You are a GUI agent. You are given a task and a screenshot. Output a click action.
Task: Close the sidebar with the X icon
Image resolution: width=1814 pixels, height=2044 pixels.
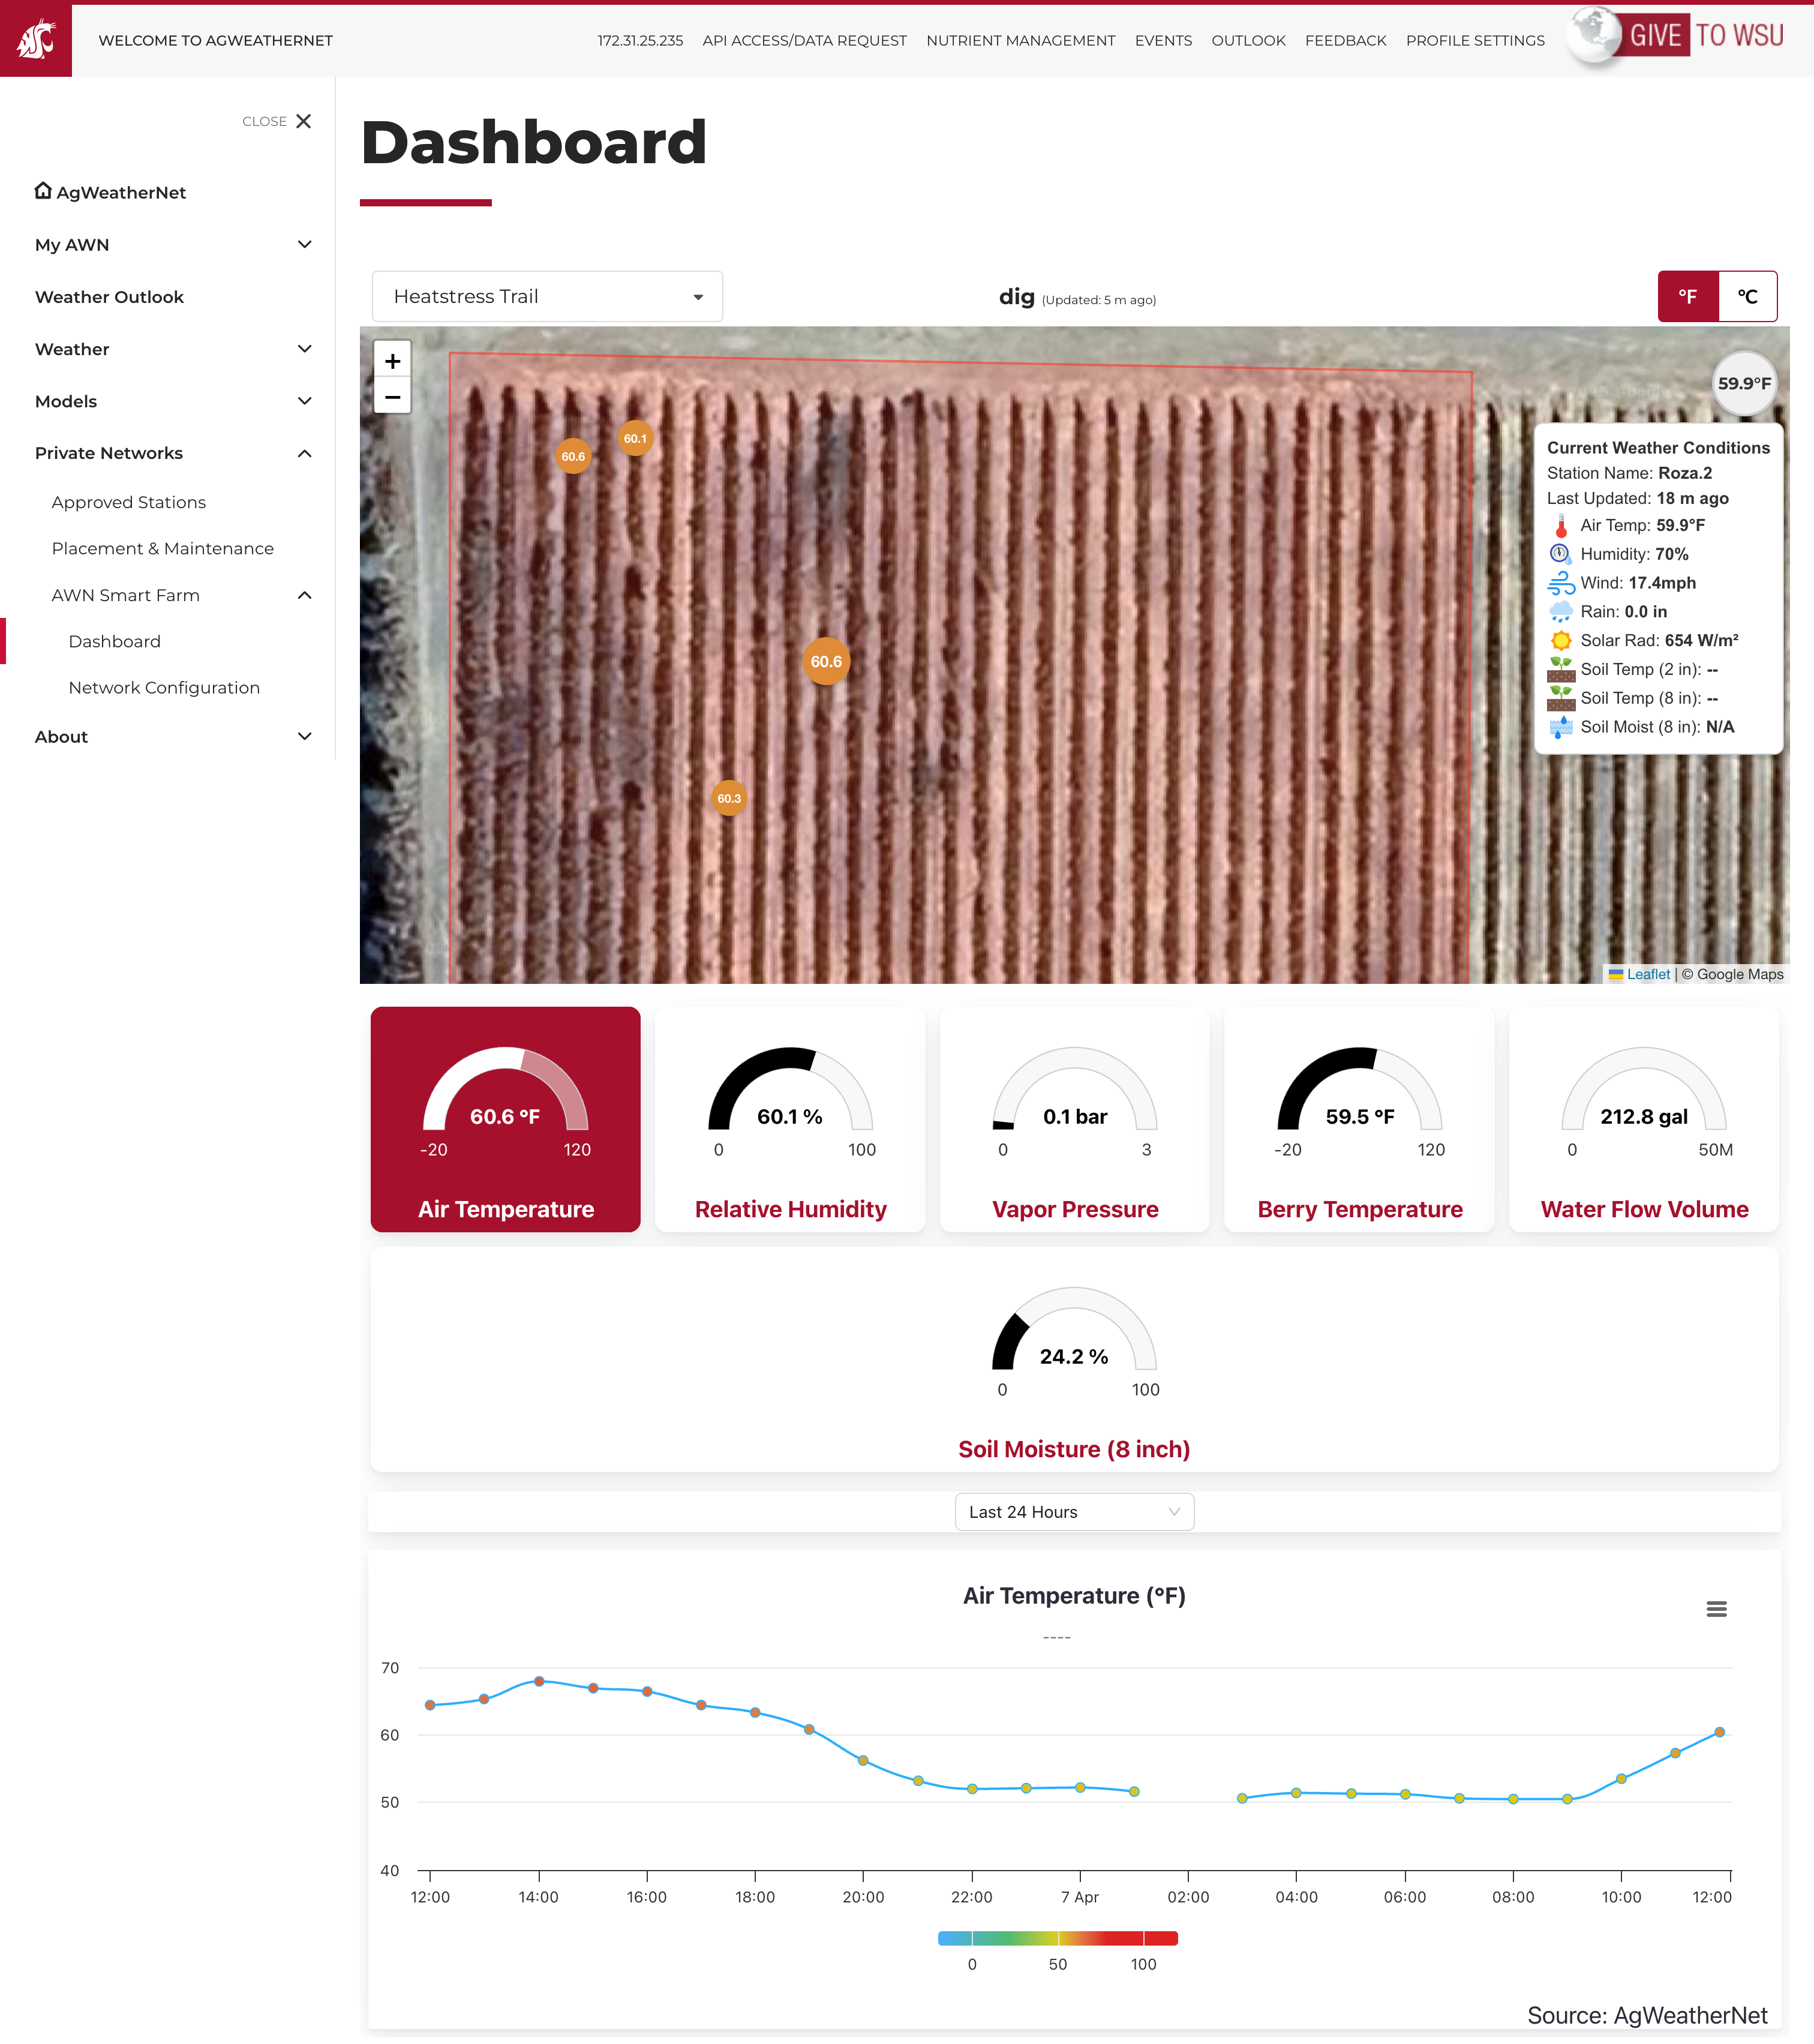[304, 121]
